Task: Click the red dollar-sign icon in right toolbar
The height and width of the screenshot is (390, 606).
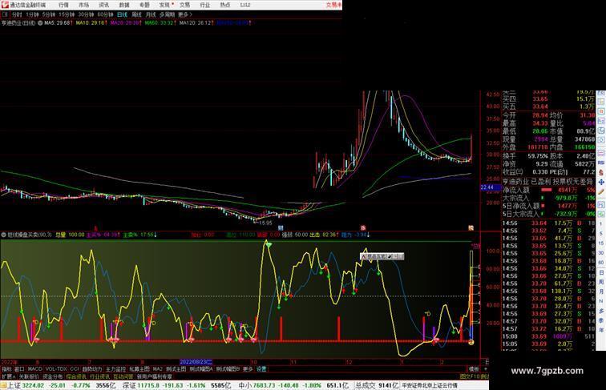Action: click(x=601, y=173)
